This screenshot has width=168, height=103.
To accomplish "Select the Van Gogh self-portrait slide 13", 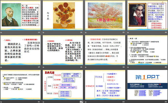I will [x=21, y=15].
